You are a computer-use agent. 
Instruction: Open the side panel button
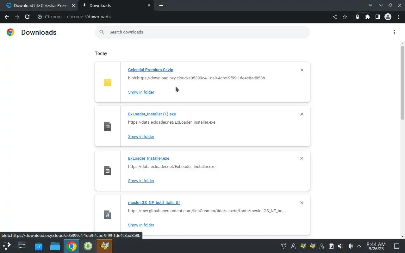click(x=378, y=17)
